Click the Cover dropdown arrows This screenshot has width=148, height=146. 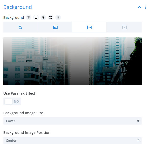pos(138,121)
